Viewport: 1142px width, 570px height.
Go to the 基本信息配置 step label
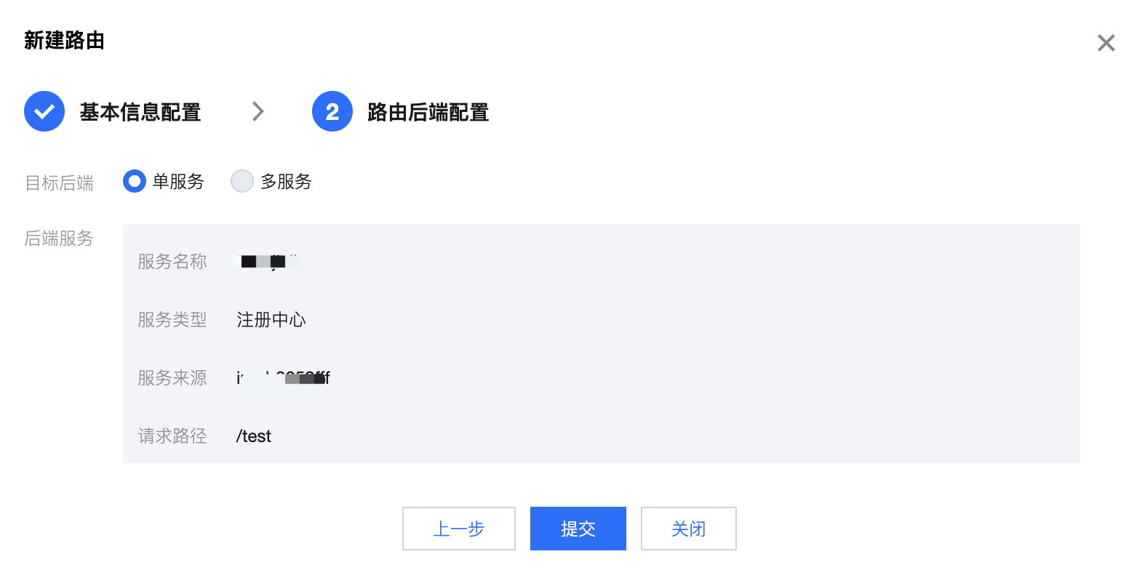[140, 112]
